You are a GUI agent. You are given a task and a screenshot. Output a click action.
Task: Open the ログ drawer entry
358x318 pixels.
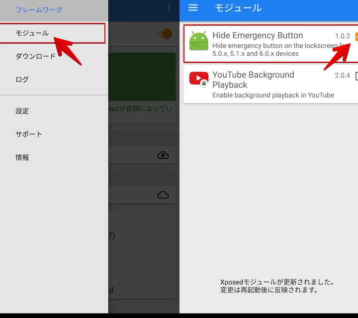click(x=22, y=80)
